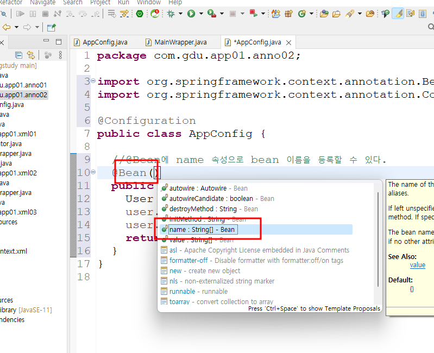The height and width of the screenshot is (353, 434).
Task: Toggle Block Selection Mode icon
Action: point(423,13)
